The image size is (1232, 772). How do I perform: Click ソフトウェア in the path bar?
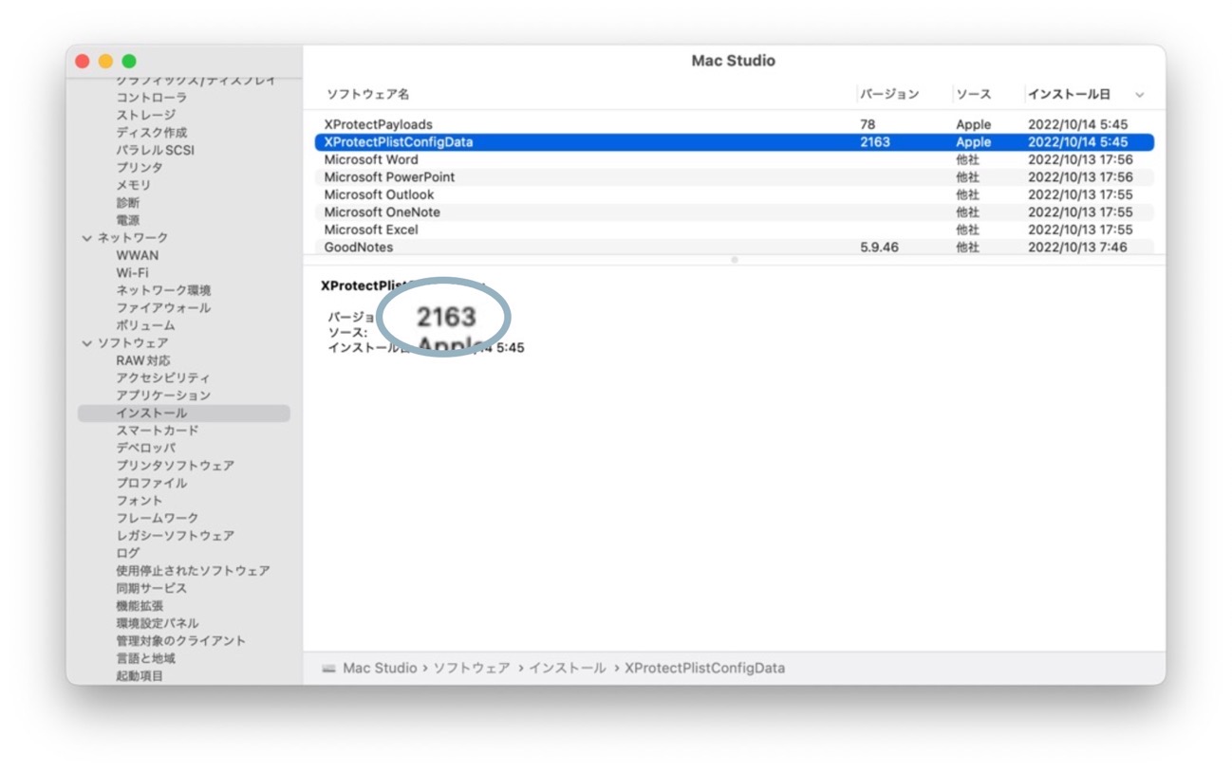point(472,669)
